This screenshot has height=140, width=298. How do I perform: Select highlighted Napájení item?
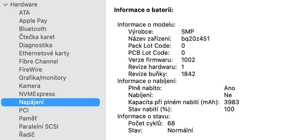coord(31,102)
